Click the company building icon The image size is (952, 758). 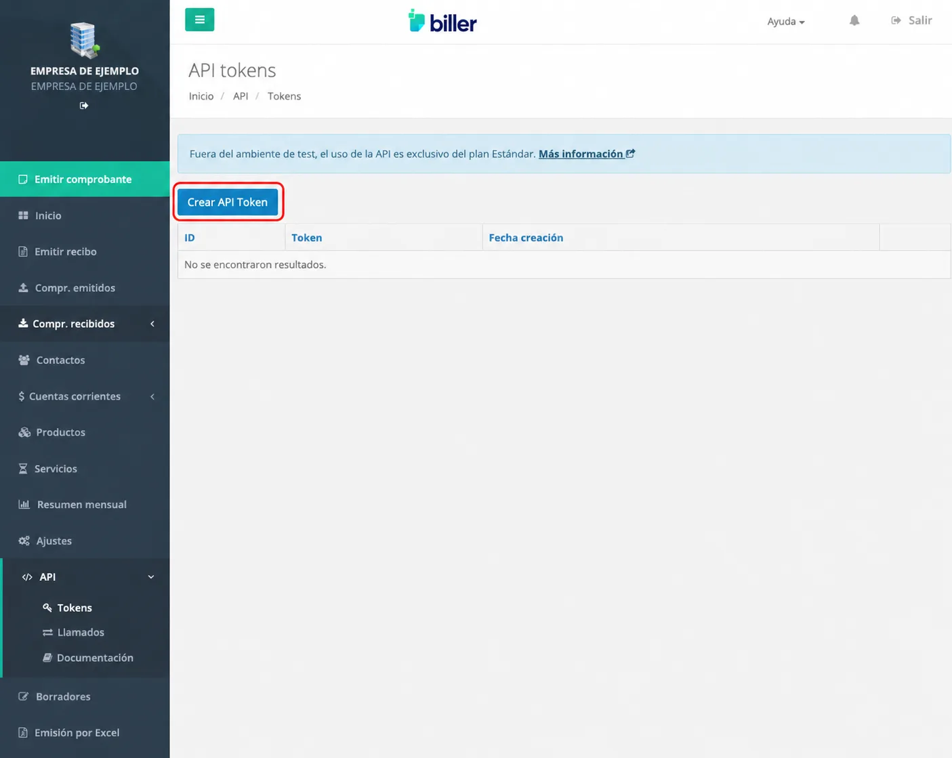pyautogui.click(x=84, y=40)
